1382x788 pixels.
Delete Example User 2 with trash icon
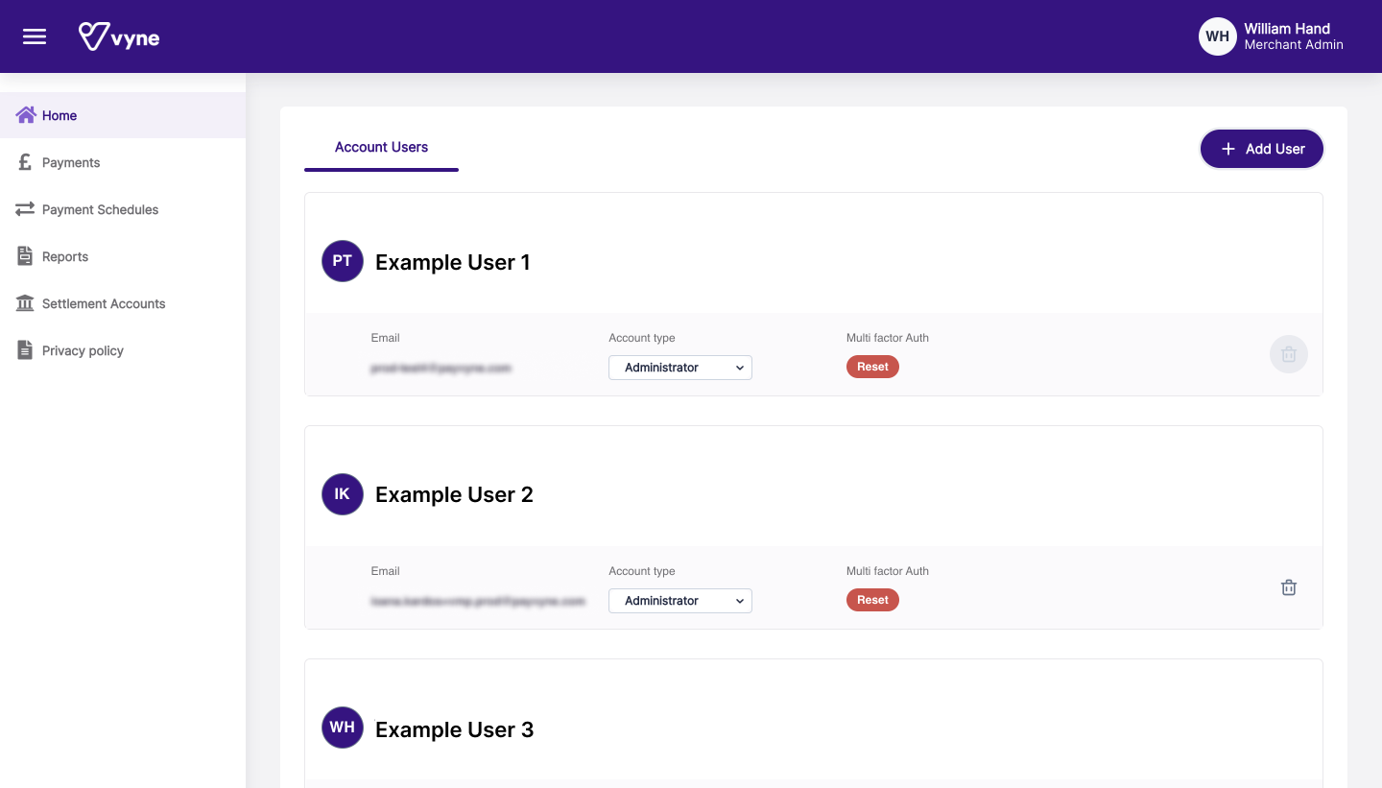pyautogui.click(x=1289, y=587)
